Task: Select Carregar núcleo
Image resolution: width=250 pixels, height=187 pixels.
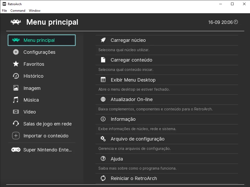Action: (167, 40)
